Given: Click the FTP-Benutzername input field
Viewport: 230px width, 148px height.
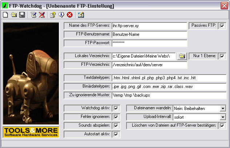Looking at the screenshot, I should pyautogui.click(x=149, y=34).
